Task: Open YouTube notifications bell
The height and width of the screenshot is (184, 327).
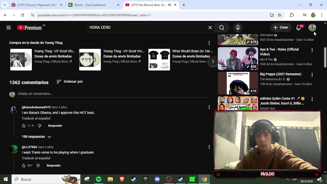Action: pos(298,28)
